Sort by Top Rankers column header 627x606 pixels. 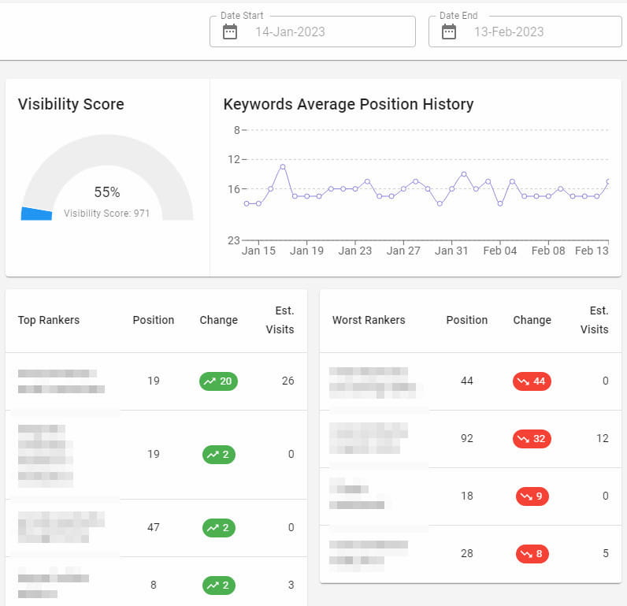[49, 320]
